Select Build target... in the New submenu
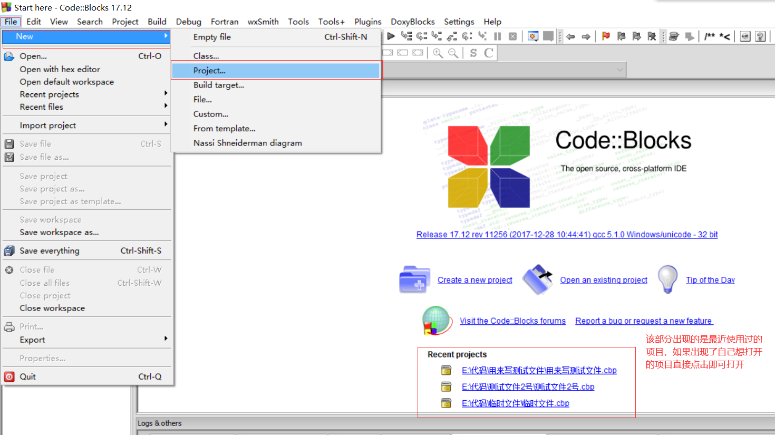Viewport: 775px width, 435px height. click(x=276, y=85)
